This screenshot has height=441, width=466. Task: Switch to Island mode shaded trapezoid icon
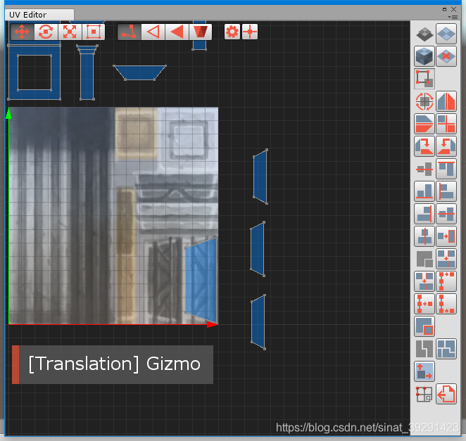[x=201, y=32]
